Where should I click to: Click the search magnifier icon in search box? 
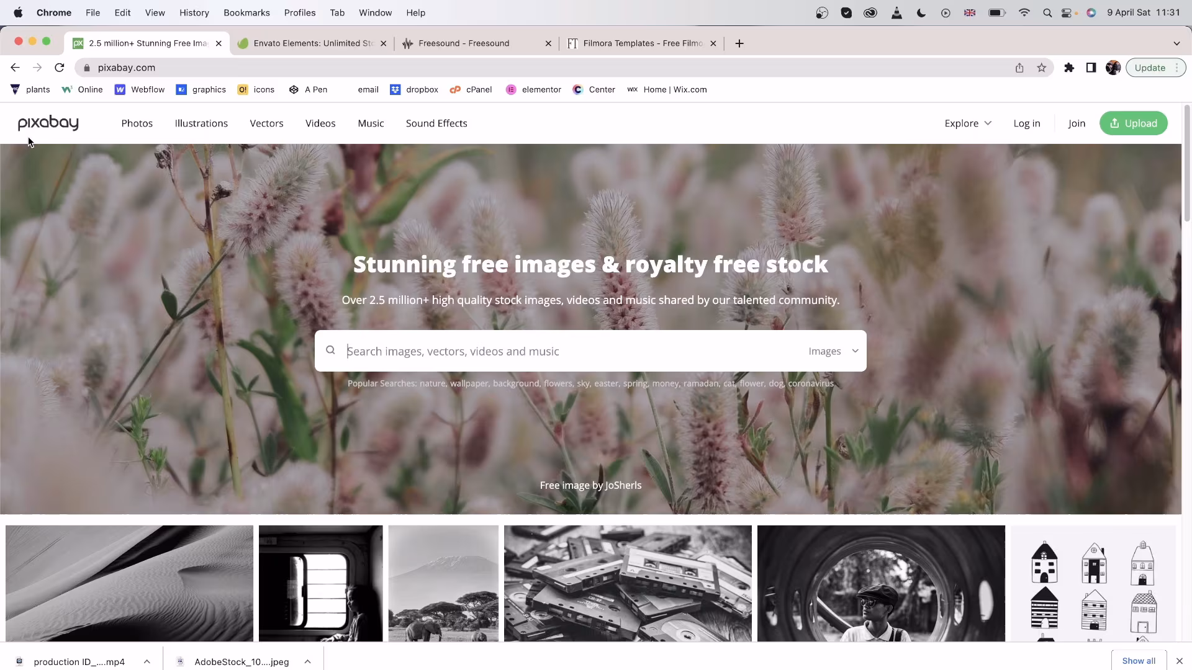point(330,351)
